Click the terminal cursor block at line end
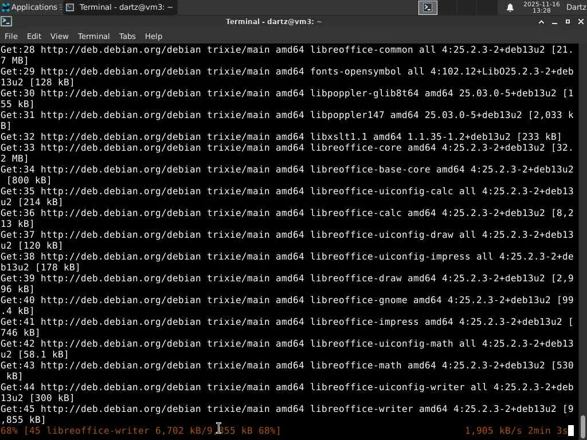The height and width of the screenshot is (440, 587). [571, 431]
